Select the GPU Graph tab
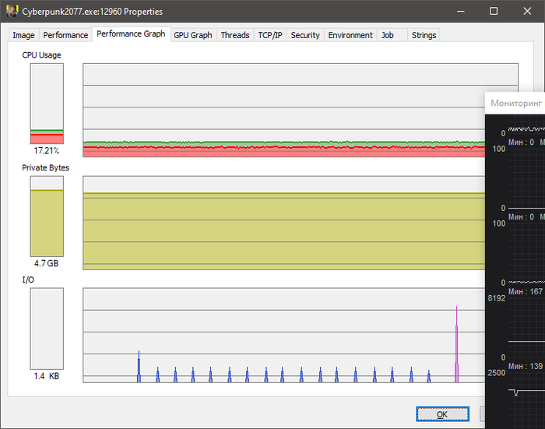The height and width of the screenshot is (429, 545). click(x=192, y=35)
